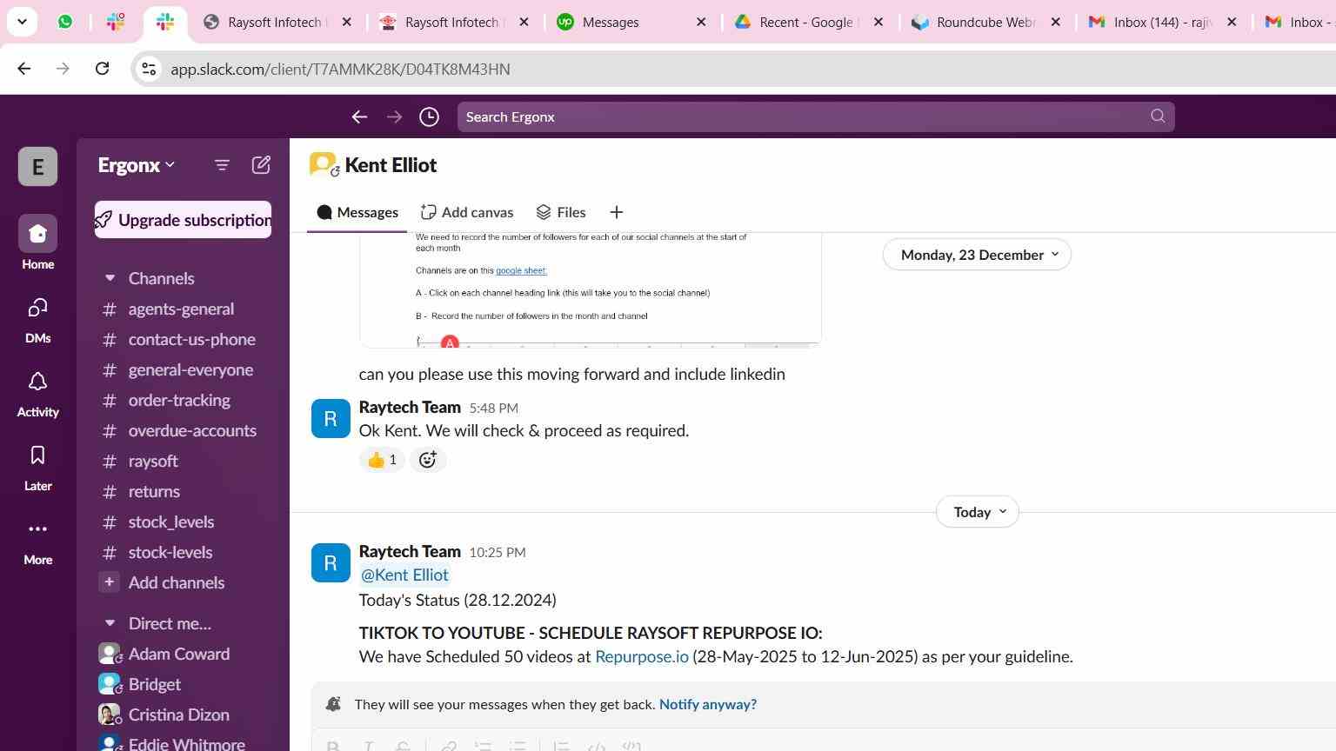
Task: Open the More menu in Slack rail
Action: pyautogui.click(x=37, y=541)
